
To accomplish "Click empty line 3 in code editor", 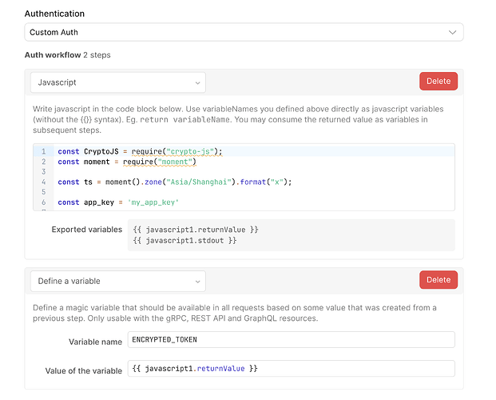I will point(240,171).
